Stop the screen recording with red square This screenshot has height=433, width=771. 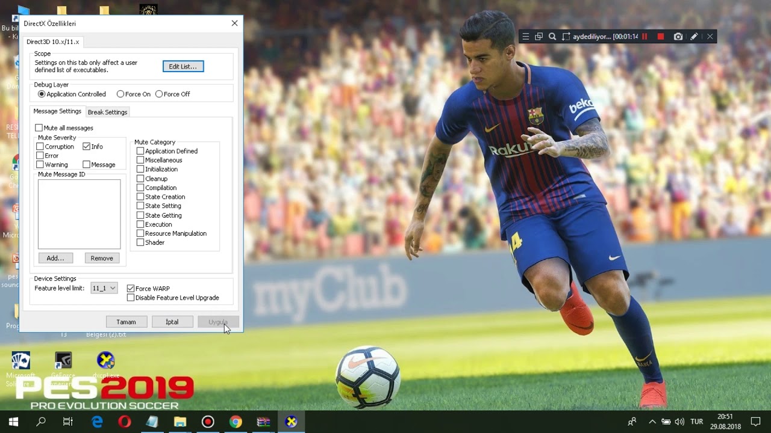coord(661,37)
